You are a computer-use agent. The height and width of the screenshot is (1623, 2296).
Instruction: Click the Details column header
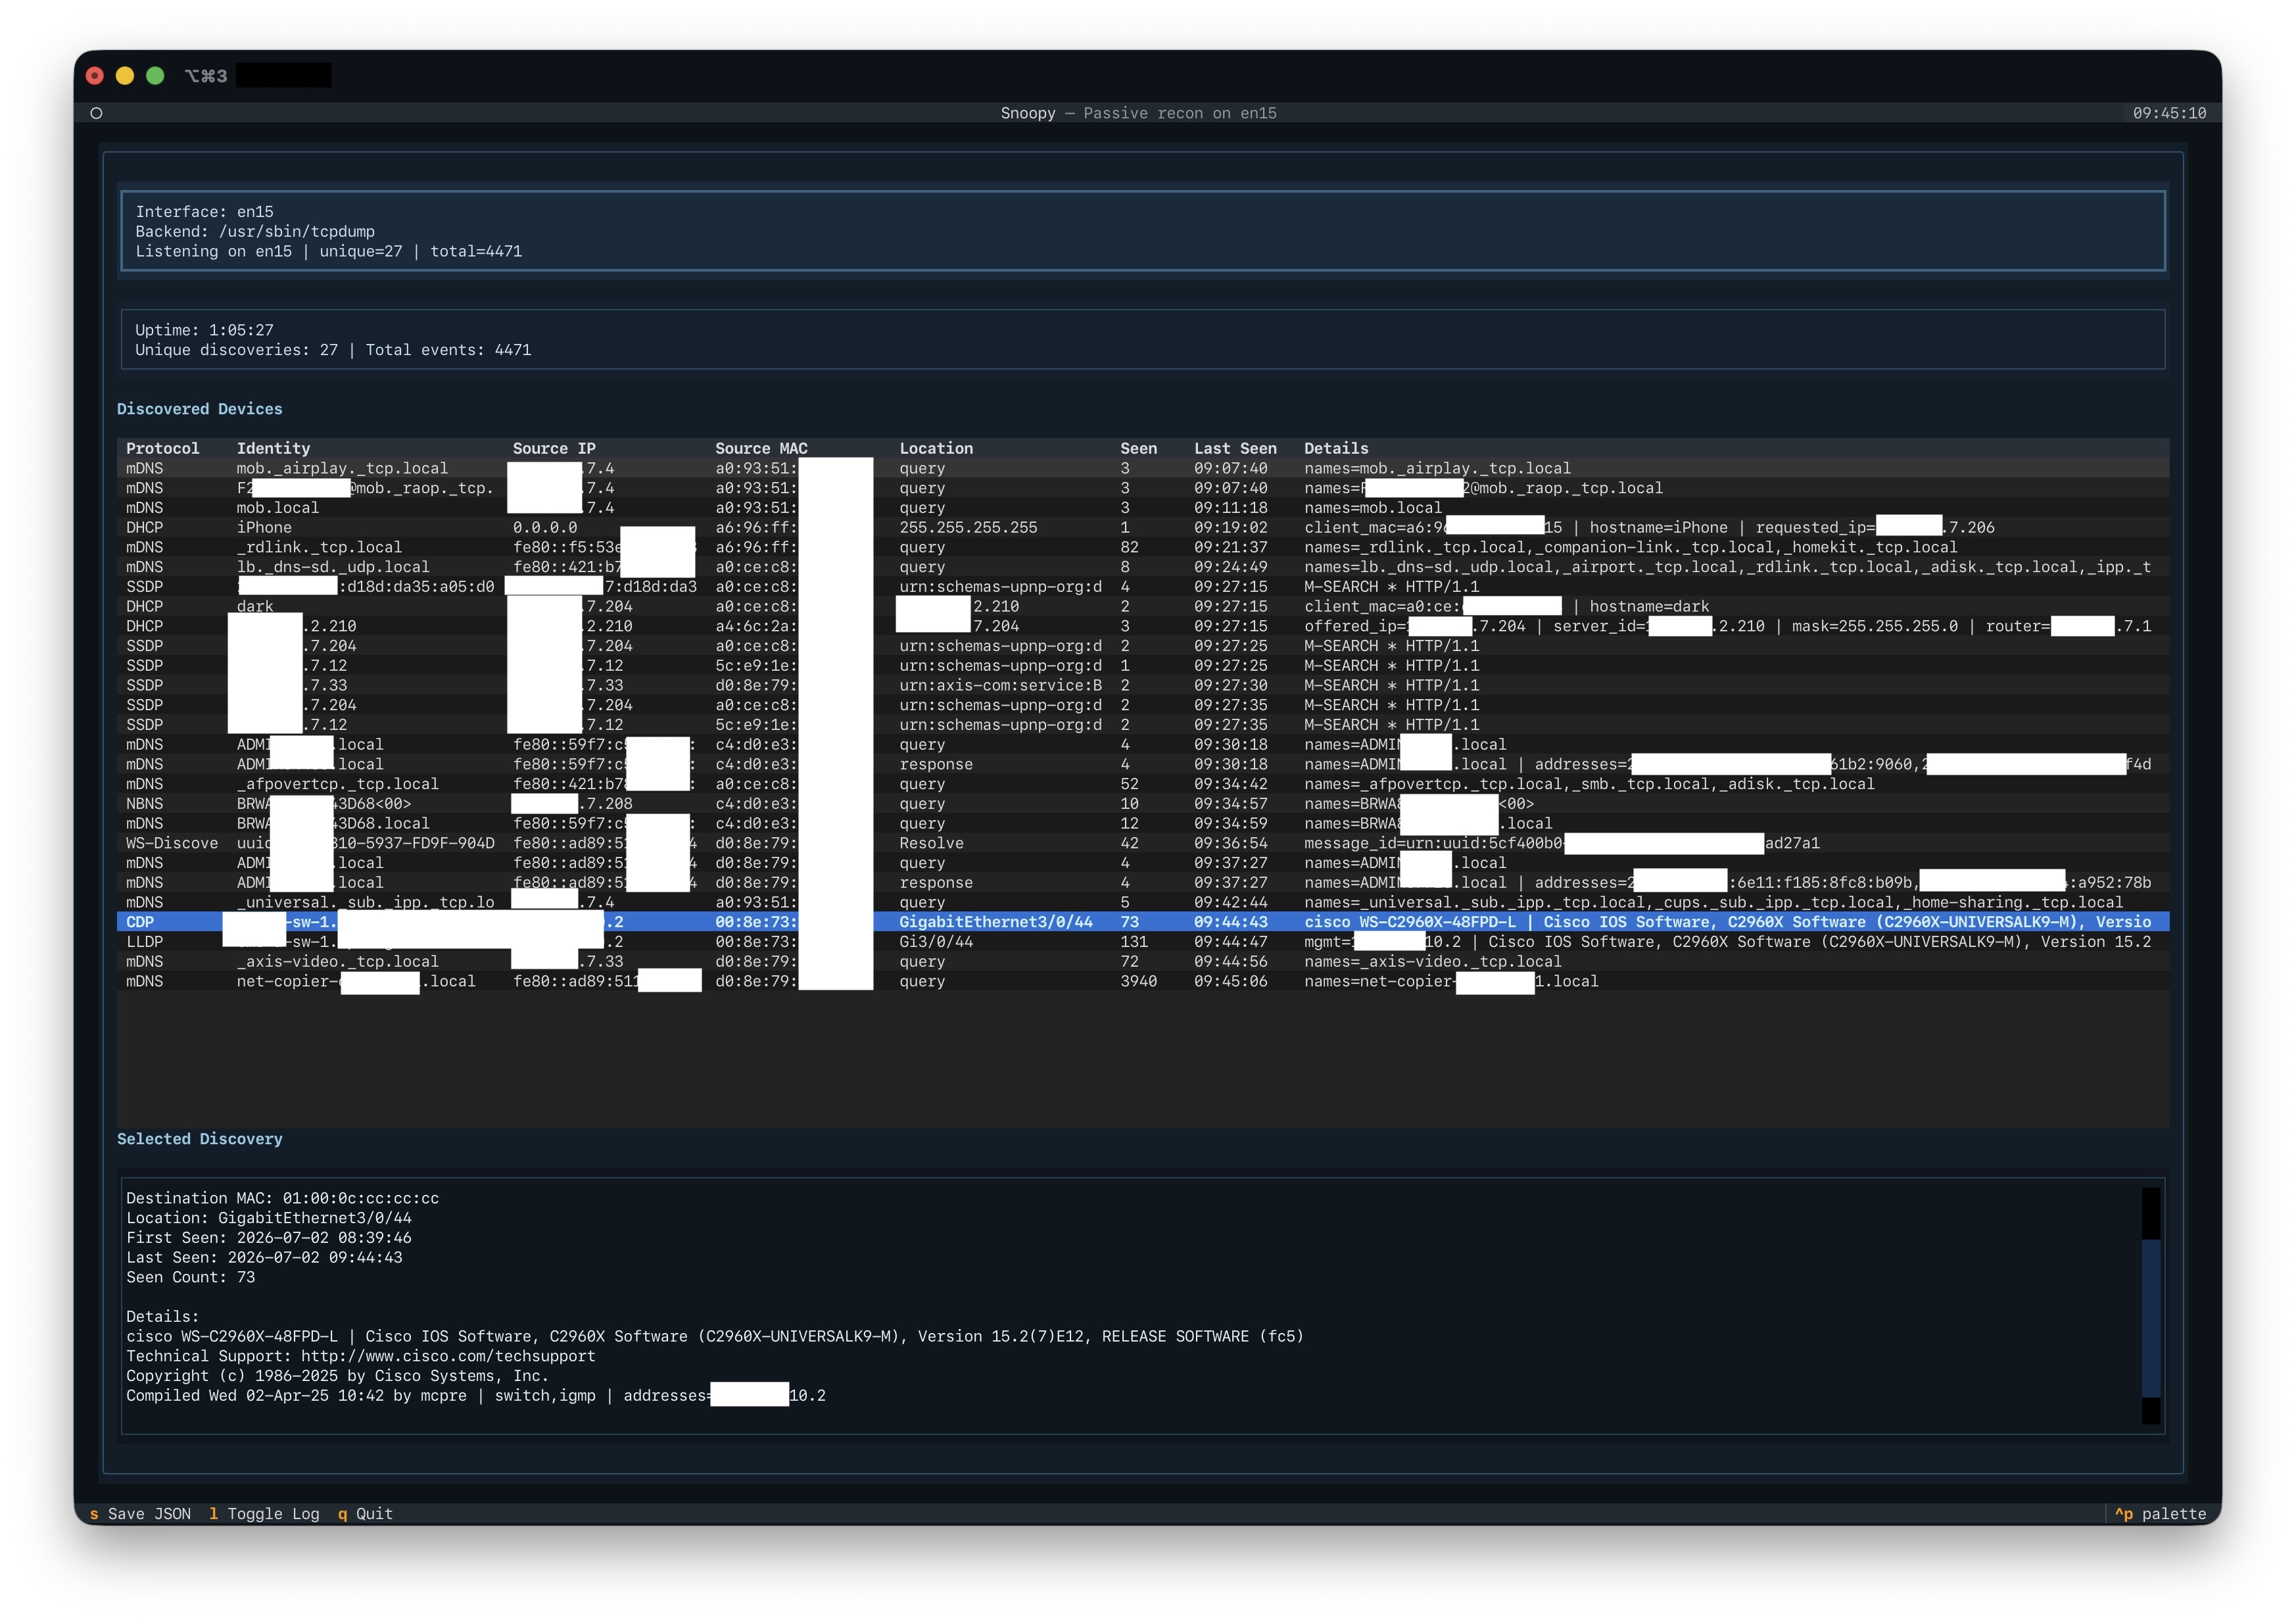point(1335,448)
